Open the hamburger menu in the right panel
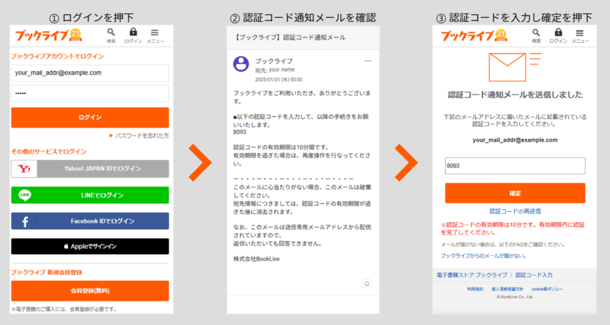The image size is (610, 325). (580, 34)
